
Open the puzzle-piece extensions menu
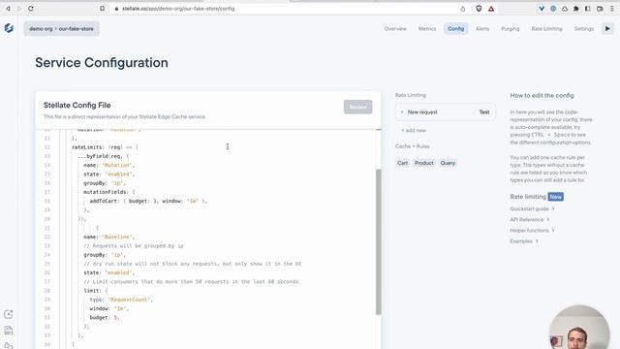click(x=576, y=9)
